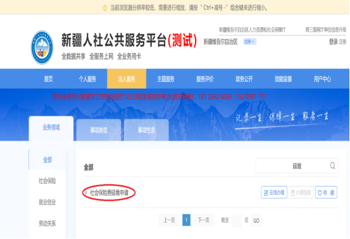This screenshot has height=239, width=350.
Task: Open the 服务评价 nav item
Action: click(205, 79)
